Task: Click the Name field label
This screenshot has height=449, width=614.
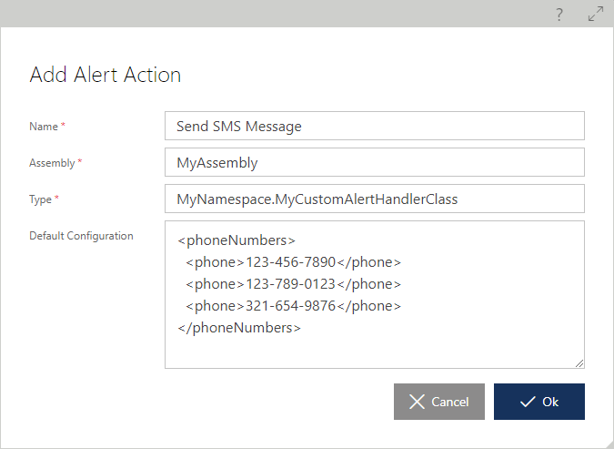Action: 44,127
